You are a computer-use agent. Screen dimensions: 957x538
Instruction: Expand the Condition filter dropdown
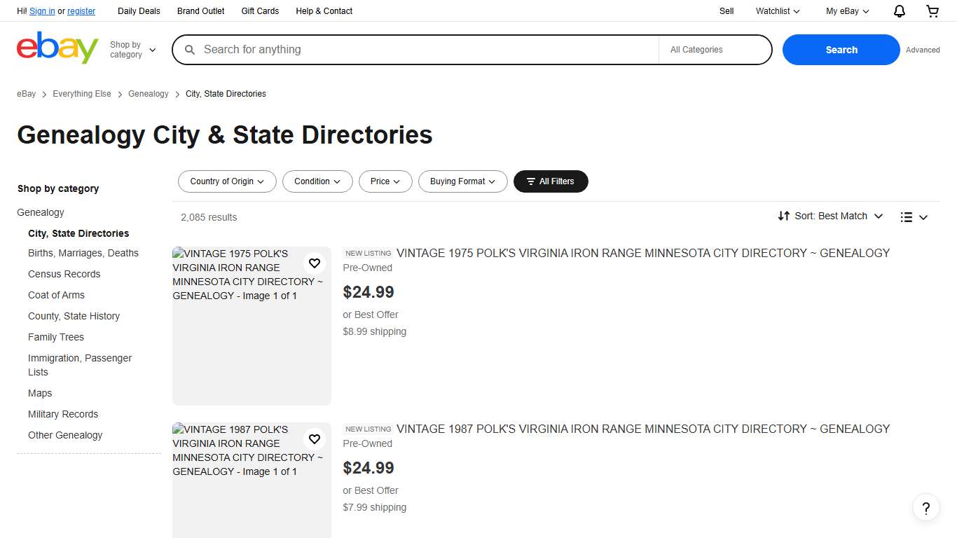tap(317, 181)
